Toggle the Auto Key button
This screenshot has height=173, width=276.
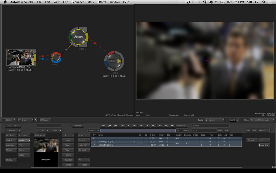(264, 145)
